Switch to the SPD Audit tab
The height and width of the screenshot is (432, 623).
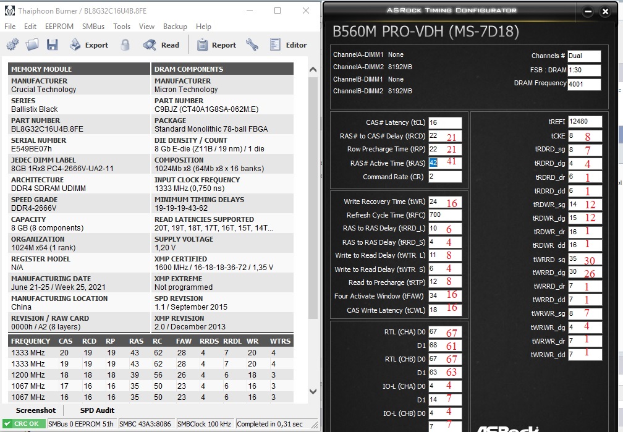[97, 410]
